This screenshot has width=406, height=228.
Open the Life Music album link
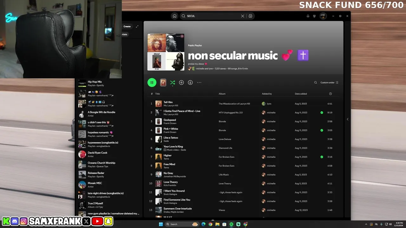(224, 175)
